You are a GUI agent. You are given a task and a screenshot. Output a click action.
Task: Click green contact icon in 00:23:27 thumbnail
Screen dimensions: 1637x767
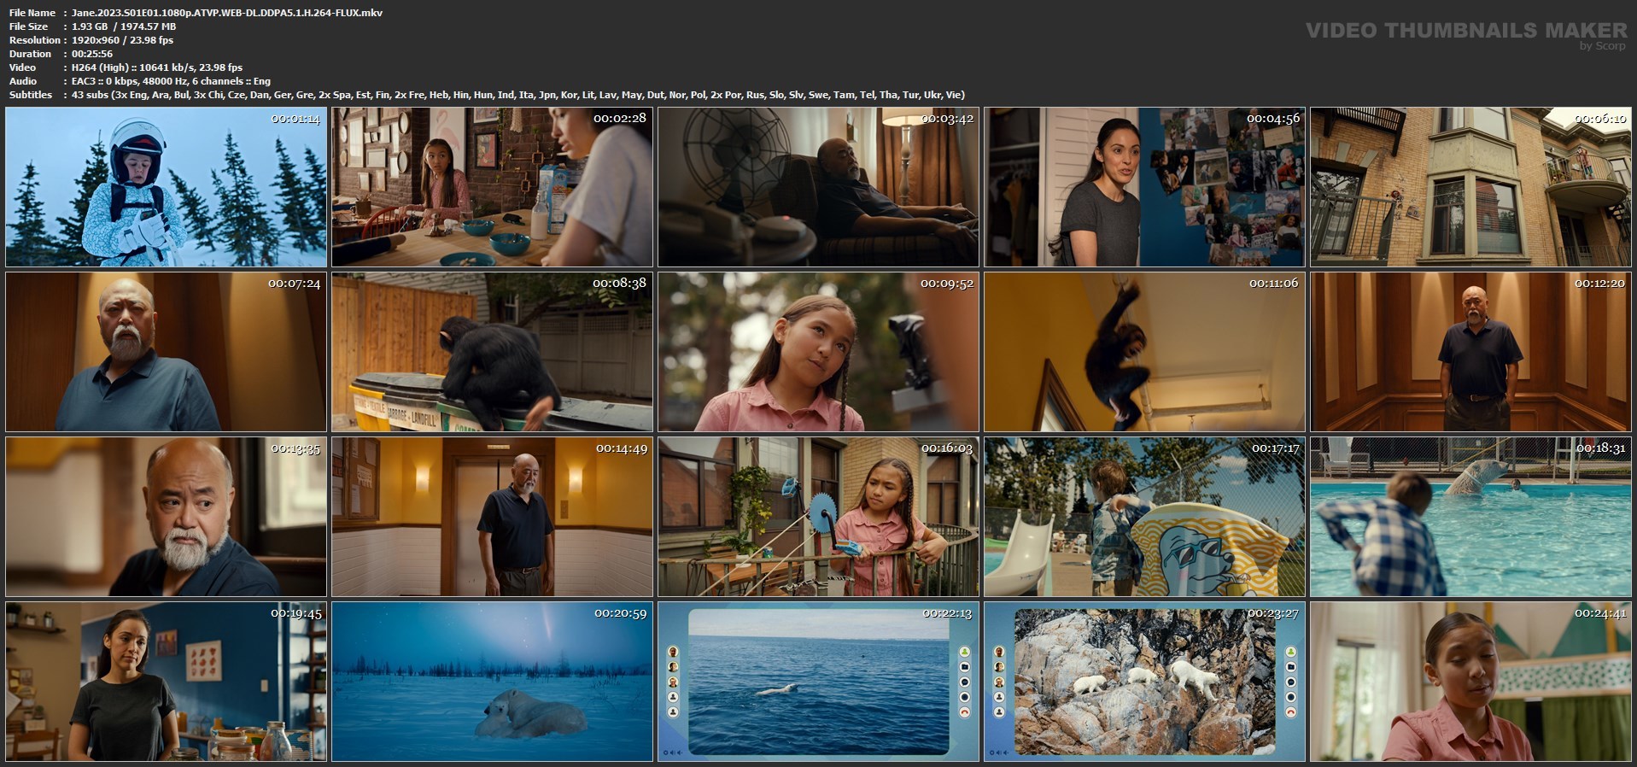(x=1291, y=652)
